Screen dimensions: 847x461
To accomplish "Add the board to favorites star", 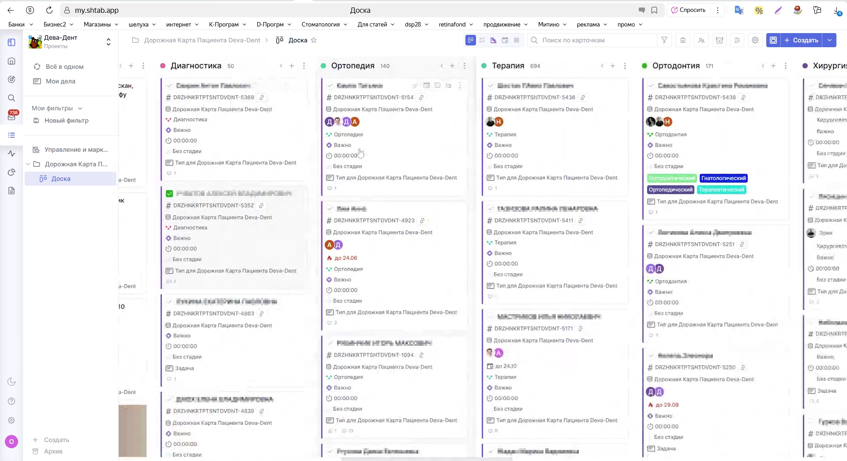I will pyautogui.click(x=314, y=40).
